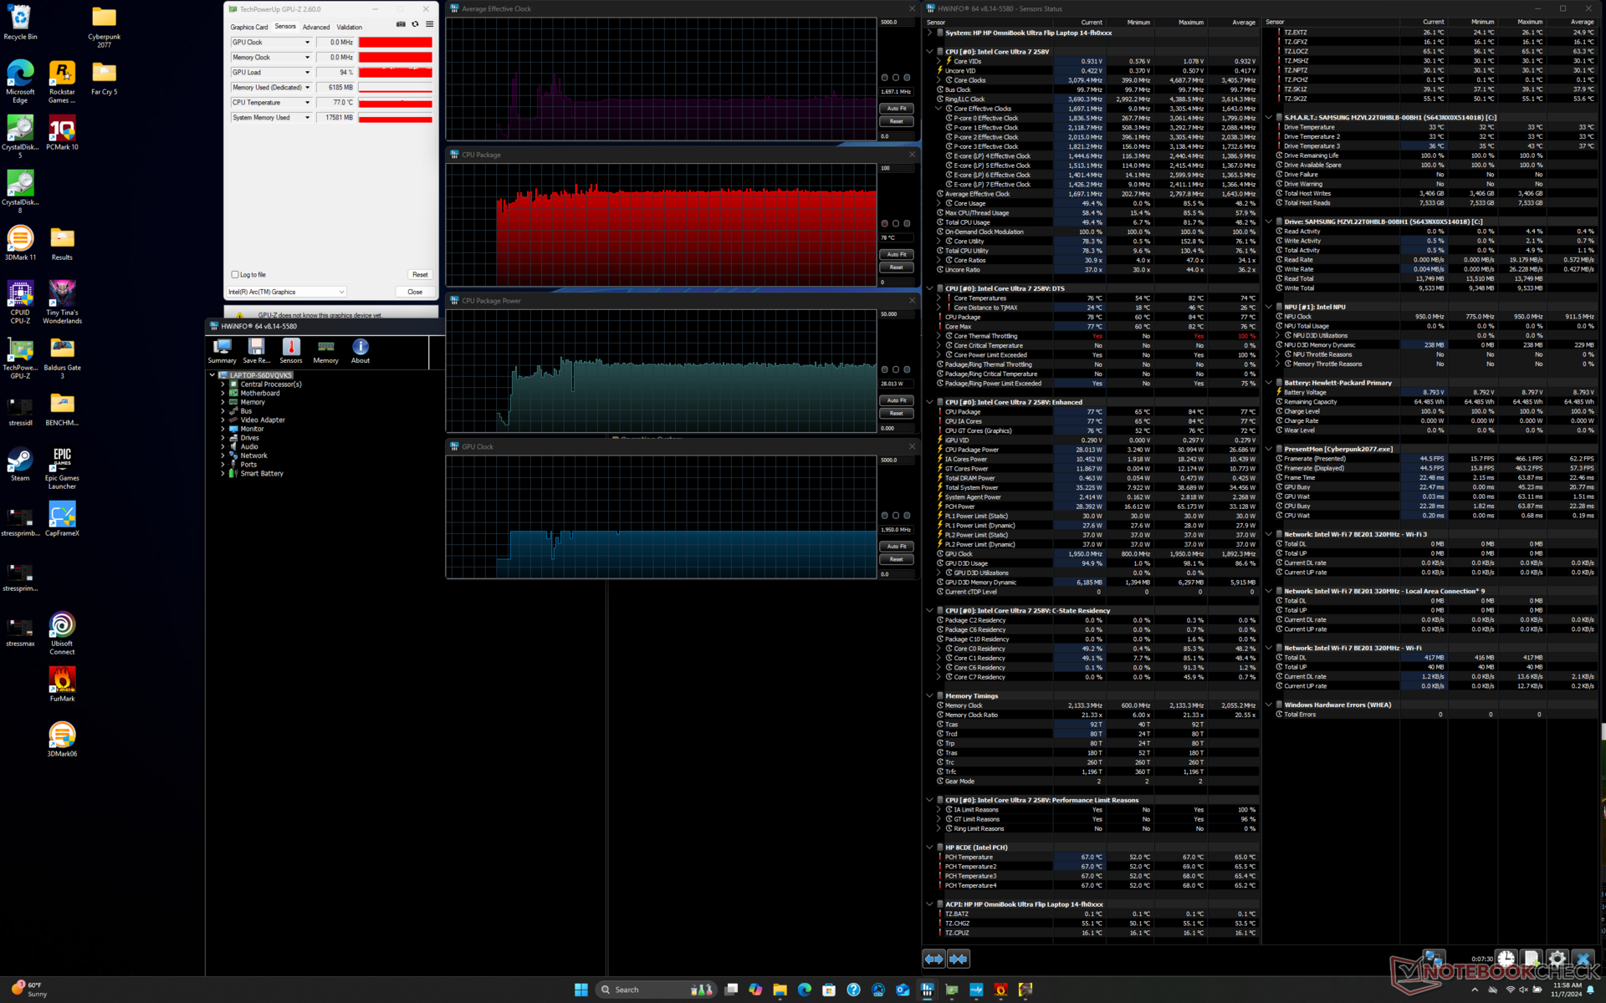This screenshot has width=1606, height=1003.
Task: Expand the Video Adapter tree node
Action: click(222, 420)
